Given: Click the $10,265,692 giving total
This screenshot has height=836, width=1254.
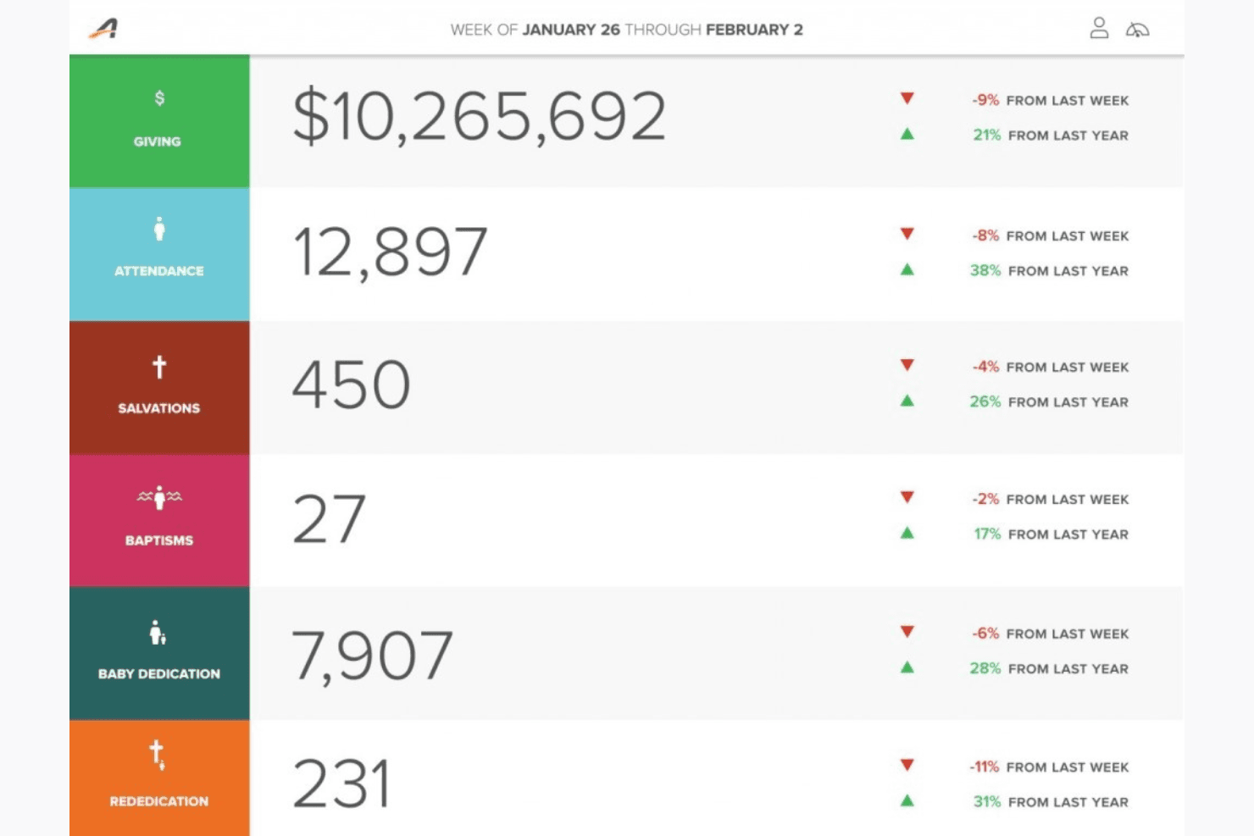Looking at the screenshot, I should click(480, 116).
